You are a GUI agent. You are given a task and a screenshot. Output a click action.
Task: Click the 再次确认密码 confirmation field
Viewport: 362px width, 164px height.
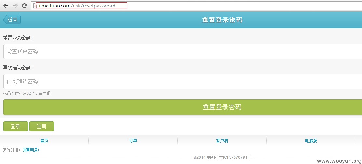[x=182, y=81]
